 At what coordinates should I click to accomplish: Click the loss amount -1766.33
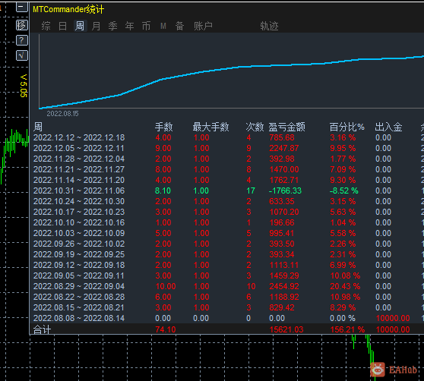pyautogui.click(x=285, y=190)
